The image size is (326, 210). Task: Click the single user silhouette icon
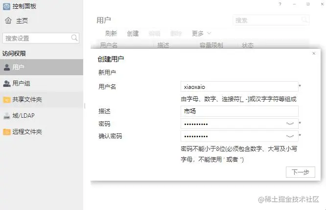[7, 67]
